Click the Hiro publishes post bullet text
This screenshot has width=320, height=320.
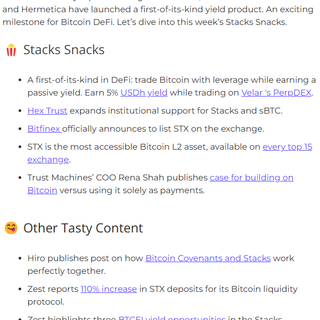point(161,264)
